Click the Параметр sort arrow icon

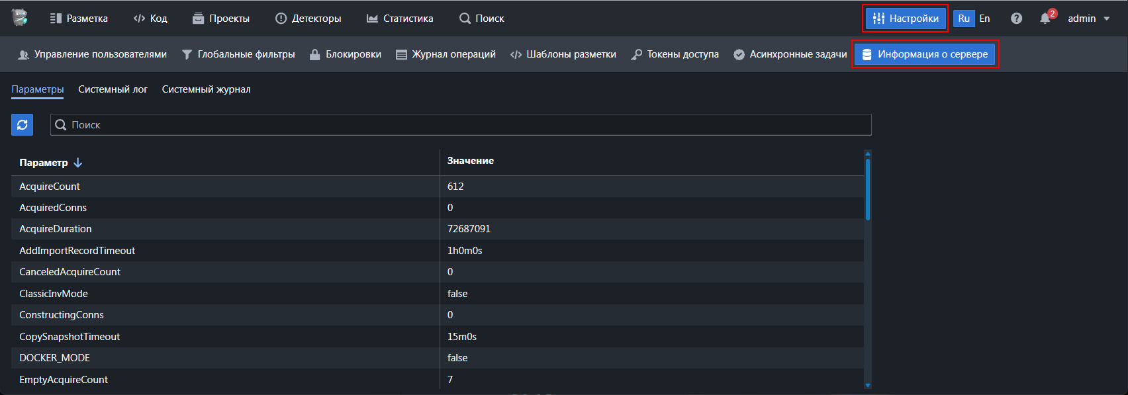pos(78,162)
